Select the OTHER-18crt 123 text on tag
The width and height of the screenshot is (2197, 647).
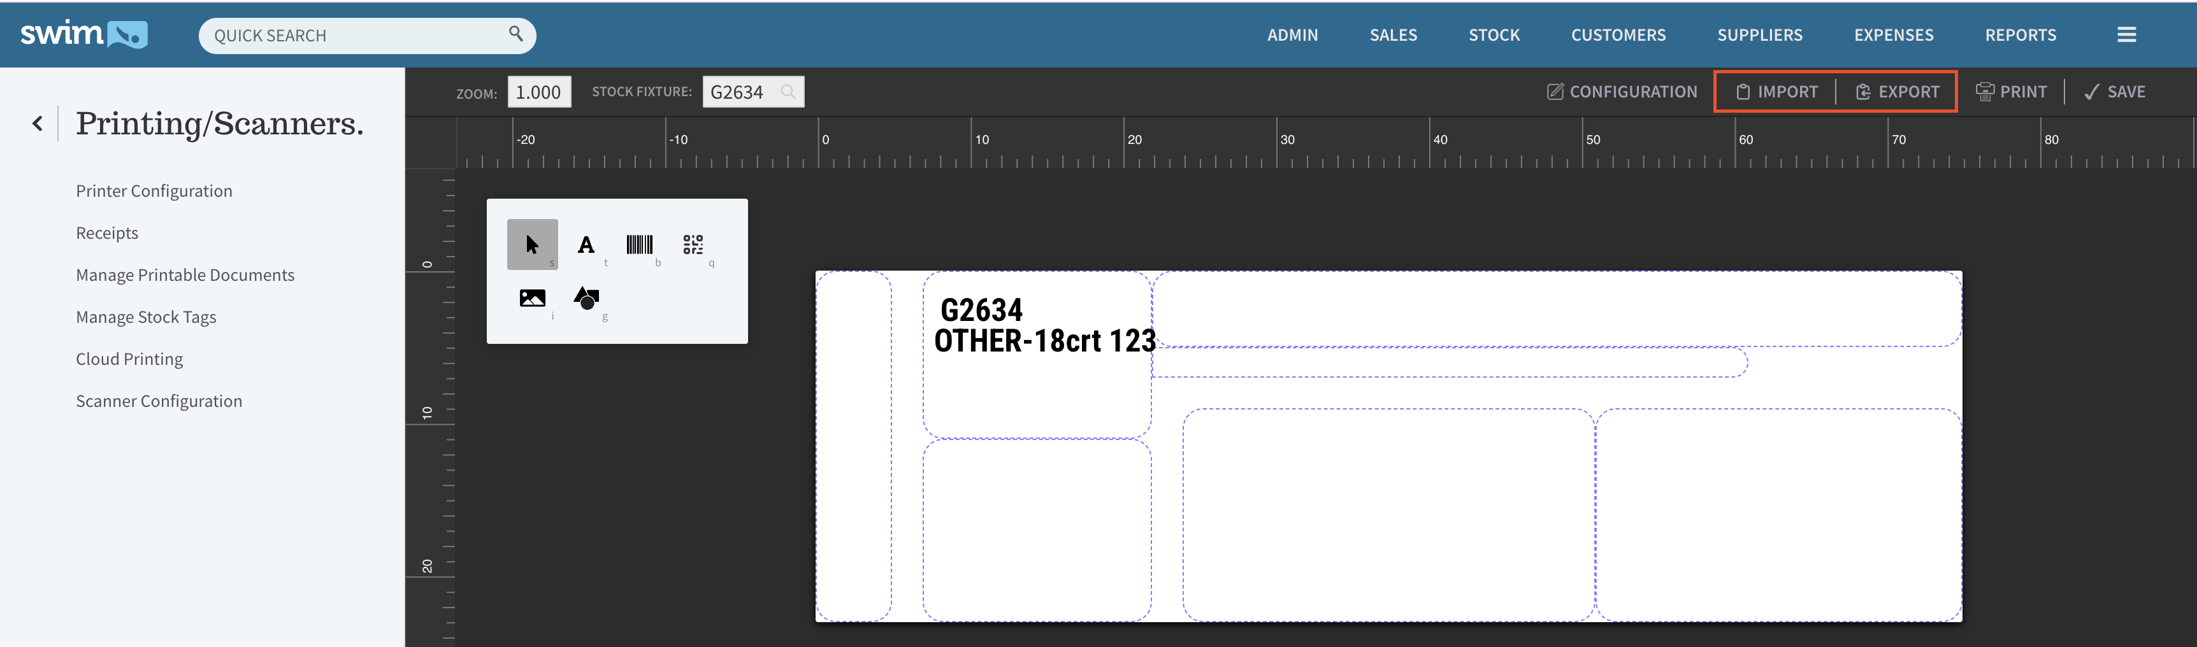(1045, 340)
